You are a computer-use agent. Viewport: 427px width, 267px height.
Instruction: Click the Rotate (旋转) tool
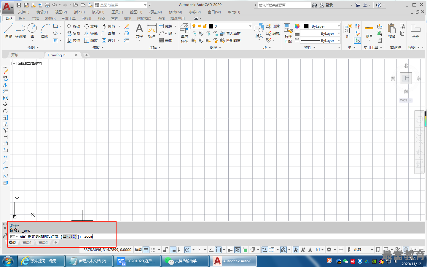(x=91, y=26)
